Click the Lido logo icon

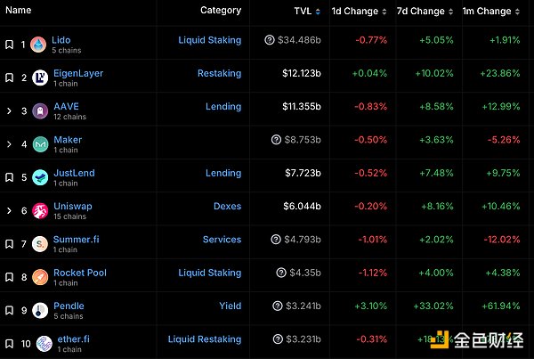point(38,45)
